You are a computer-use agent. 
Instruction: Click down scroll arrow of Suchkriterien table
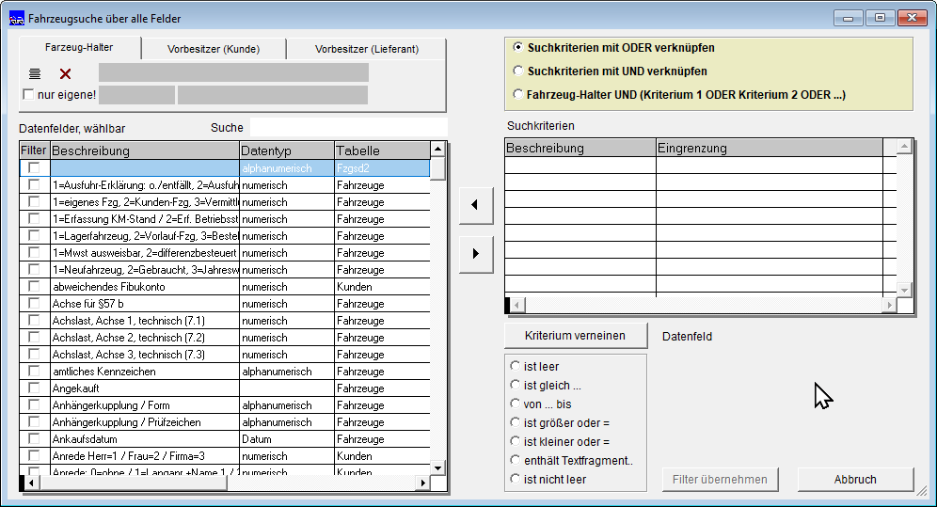[904, 291]
